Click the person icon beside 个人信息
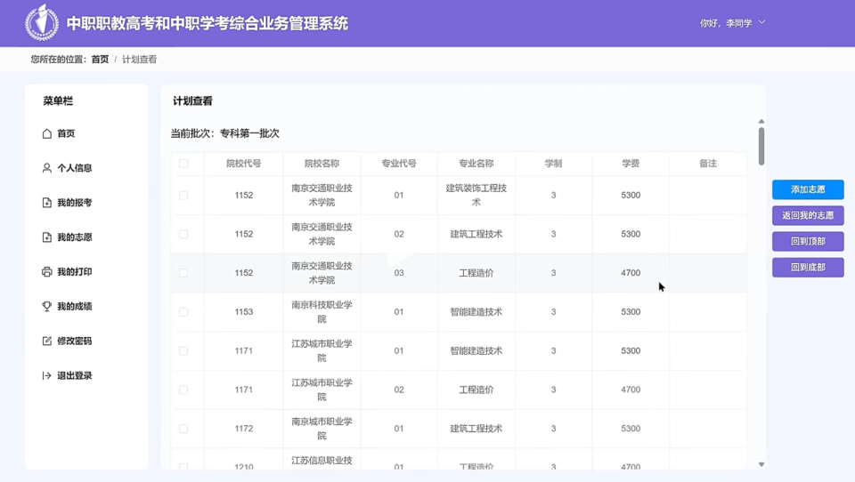Viewport: 855px width, 482px height. 47,168
